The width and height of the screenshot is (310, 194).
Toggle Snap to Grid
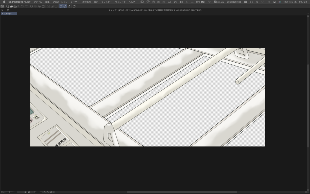tap(69, 6)
